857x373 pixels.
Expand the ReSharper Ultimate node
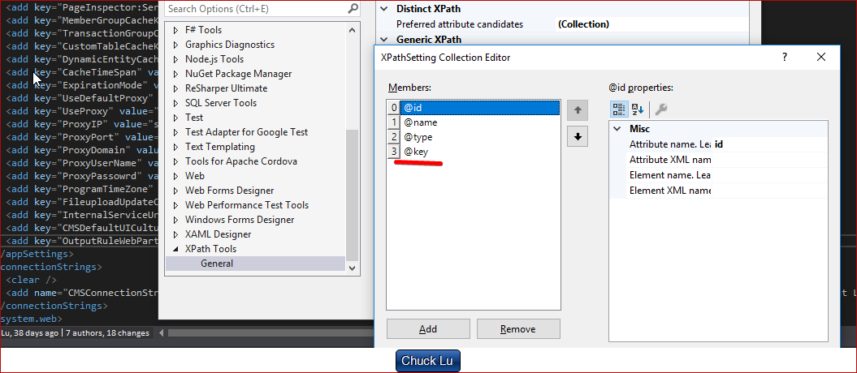coord(176,88)
